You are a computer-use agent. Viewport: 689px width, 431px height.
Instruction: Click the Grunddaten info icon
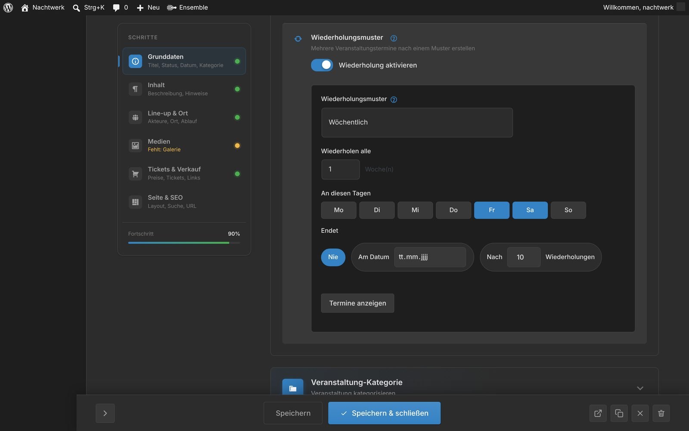[135, 61]
